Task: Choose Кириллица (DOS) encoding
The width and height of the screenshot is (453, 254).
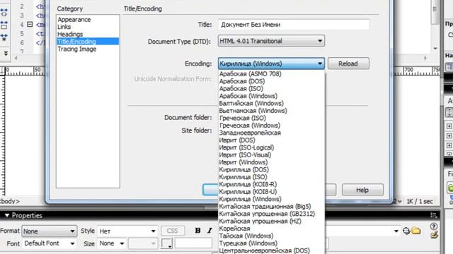Action: point(272,169)
